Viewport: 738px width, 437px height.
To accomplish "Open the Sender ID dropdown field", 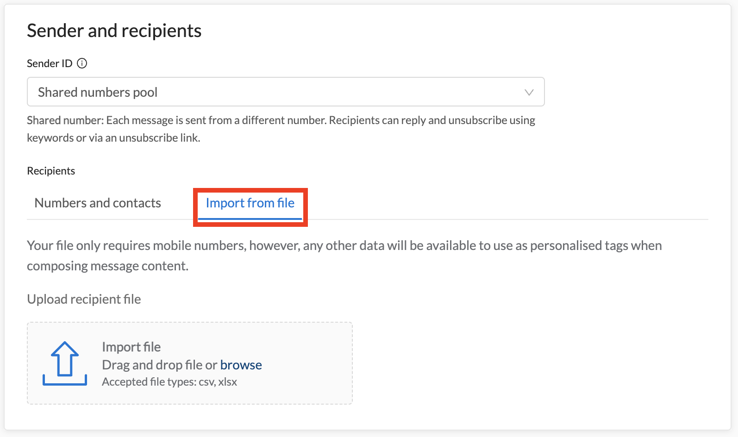I will click(x=285, y=92).
